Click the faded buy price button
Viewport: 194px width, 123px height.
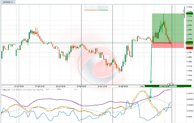tap(102, 7)
